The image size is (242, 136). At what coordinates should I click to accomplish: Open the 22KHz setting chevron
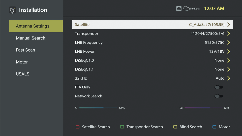point(229,78)
